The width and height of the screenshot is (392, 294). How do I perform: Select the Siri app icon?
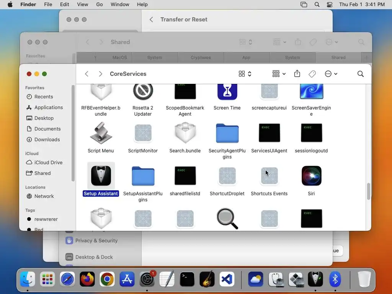pyautogui.click(x=311, y=176)
